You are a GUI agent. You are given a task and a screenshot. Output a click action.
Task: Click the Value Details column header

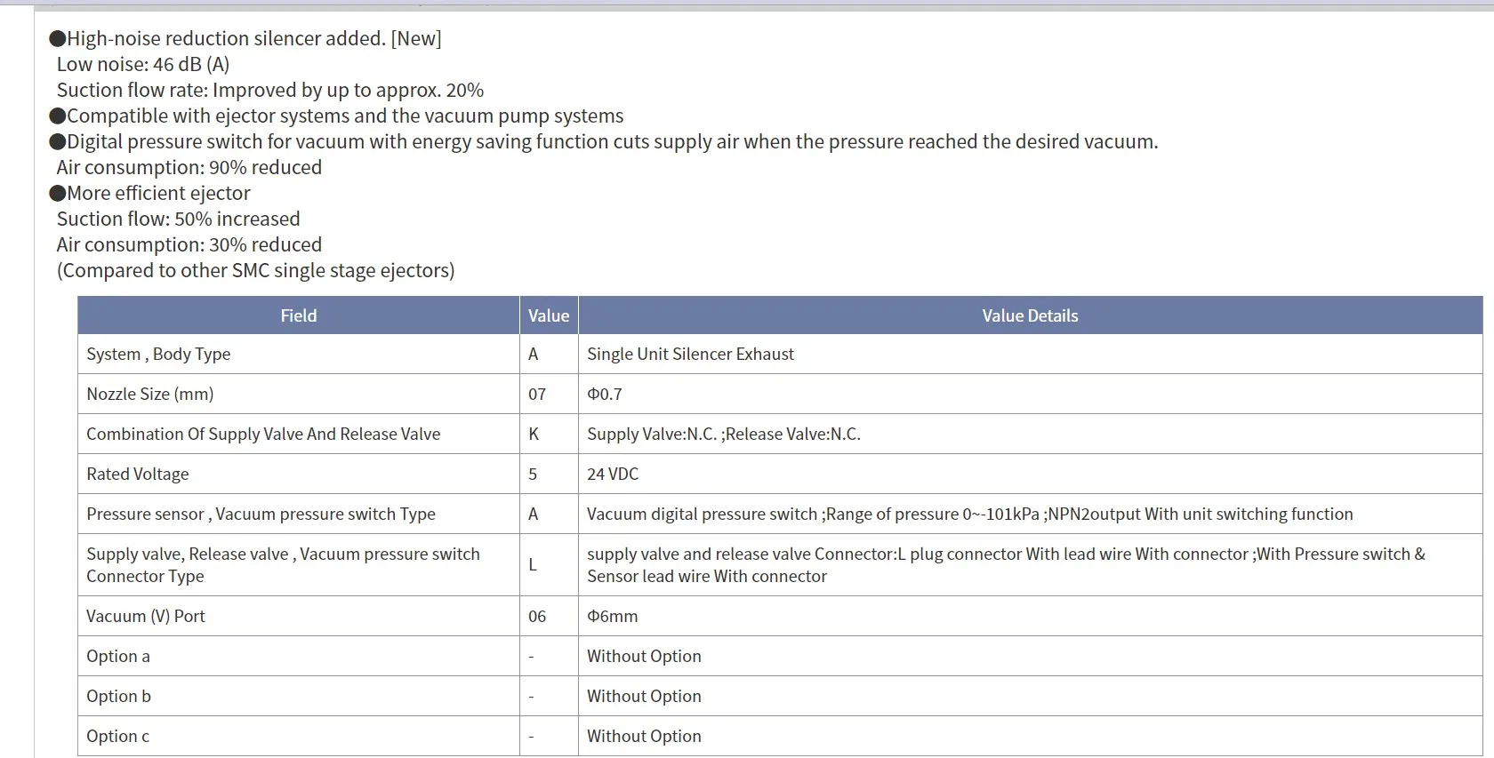(x=1030, y=315)
